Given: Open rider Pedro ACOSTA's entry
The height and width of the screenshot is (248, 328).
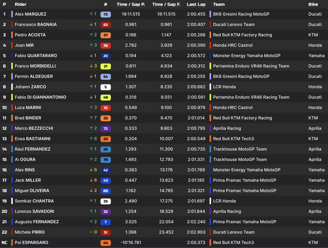Looking at the screenshot, I should [30, 35].
